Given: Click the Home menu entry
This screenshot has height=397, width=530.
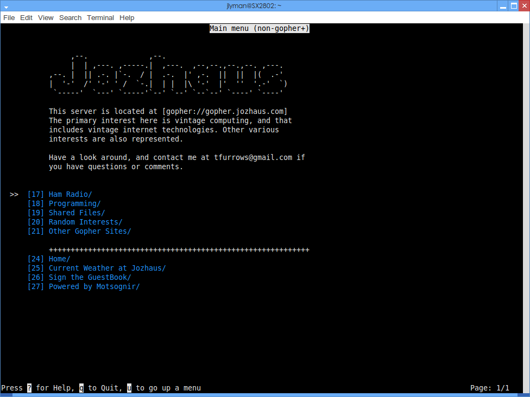Looking at the screenshot, I should 59,259.
